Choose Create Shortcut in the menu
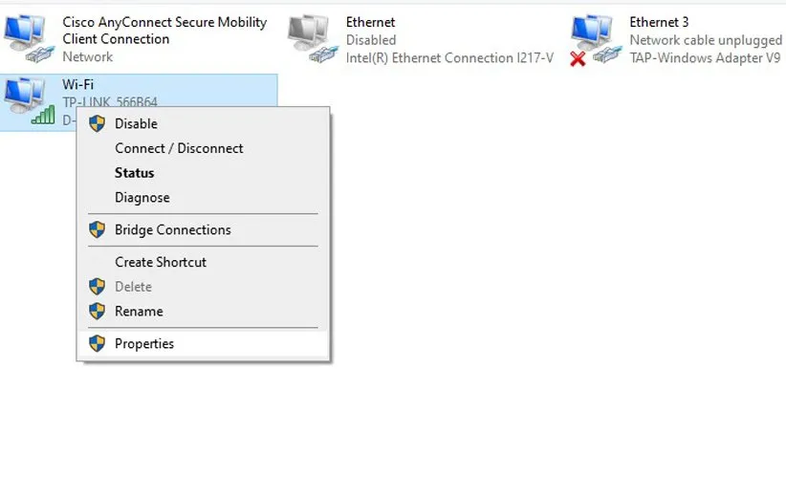 coord(160,262)
